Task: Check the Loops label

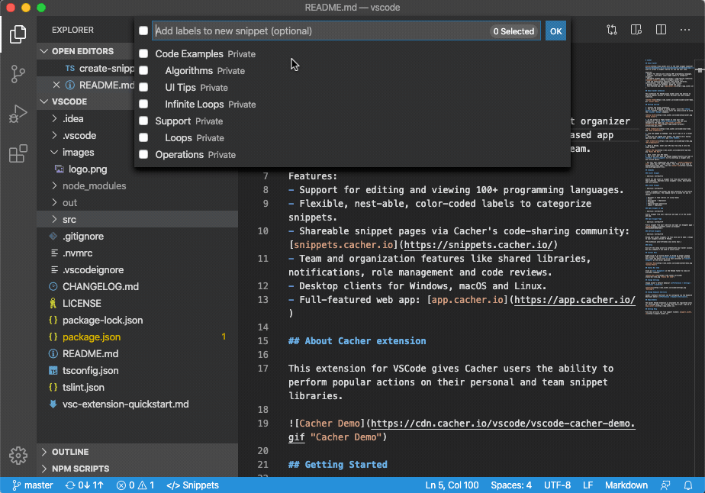Action: click(143, 137)
